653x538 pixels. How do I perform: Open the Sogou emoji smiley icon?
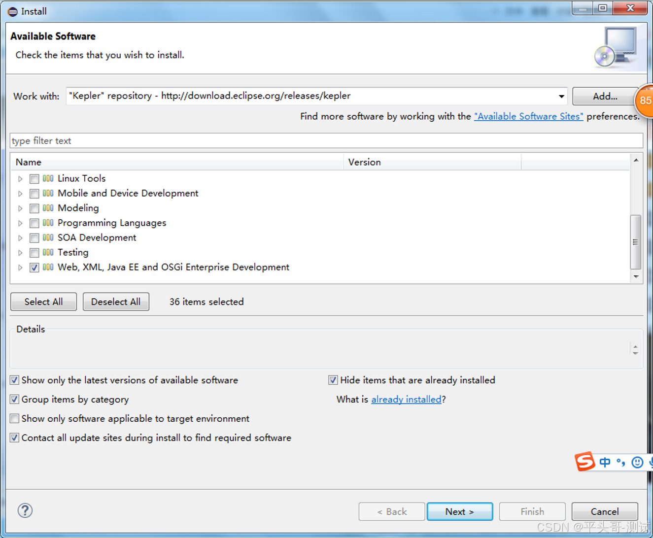pyautogui.click(x=637, y=462)
